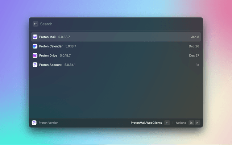The image size is (232, 145).
Task: Select the Proton Calendar list item name
Action: pos(51,46)
